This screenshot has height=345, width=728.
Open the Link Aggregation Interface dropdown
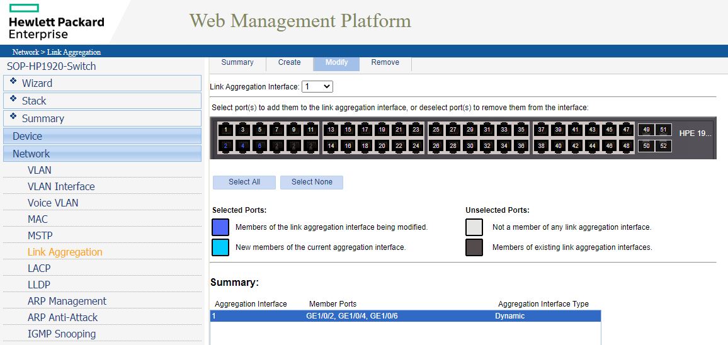[317, 86]
